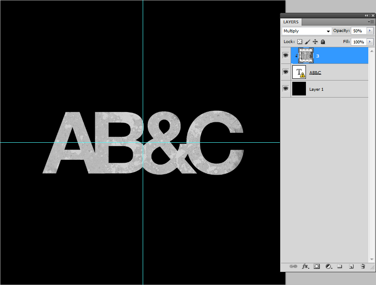Click the Create New Layer icon
376x285 pixels.
351,266
